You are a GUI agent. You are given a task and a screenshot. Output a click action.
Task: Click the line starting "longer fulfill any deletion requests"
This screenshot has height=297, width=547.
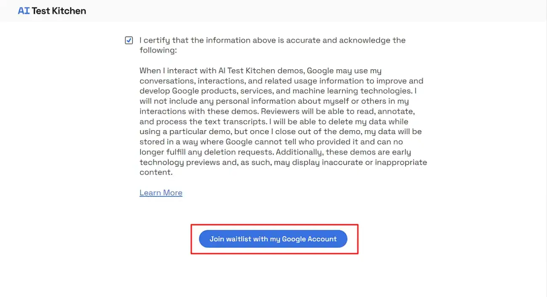[275, 152]
